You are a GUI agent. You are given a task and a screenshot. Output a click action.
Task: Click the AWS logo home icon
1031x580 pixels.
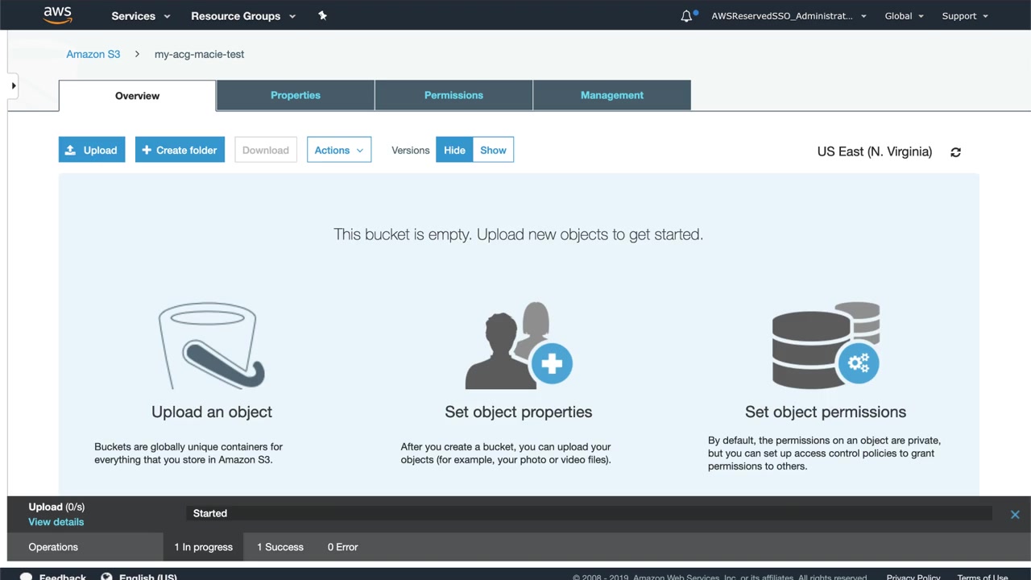pyautogui.click(x=58, y=15)
